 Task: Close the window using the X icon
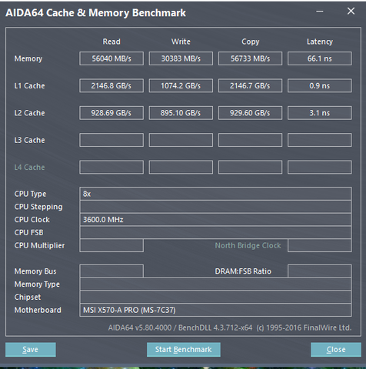[351, 11]
